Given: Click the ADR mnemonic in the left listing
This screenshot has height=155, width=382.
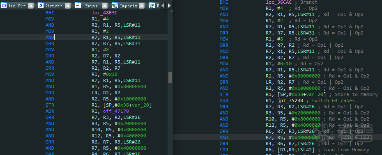Looking at the screenshot, I should coord(50,111).
